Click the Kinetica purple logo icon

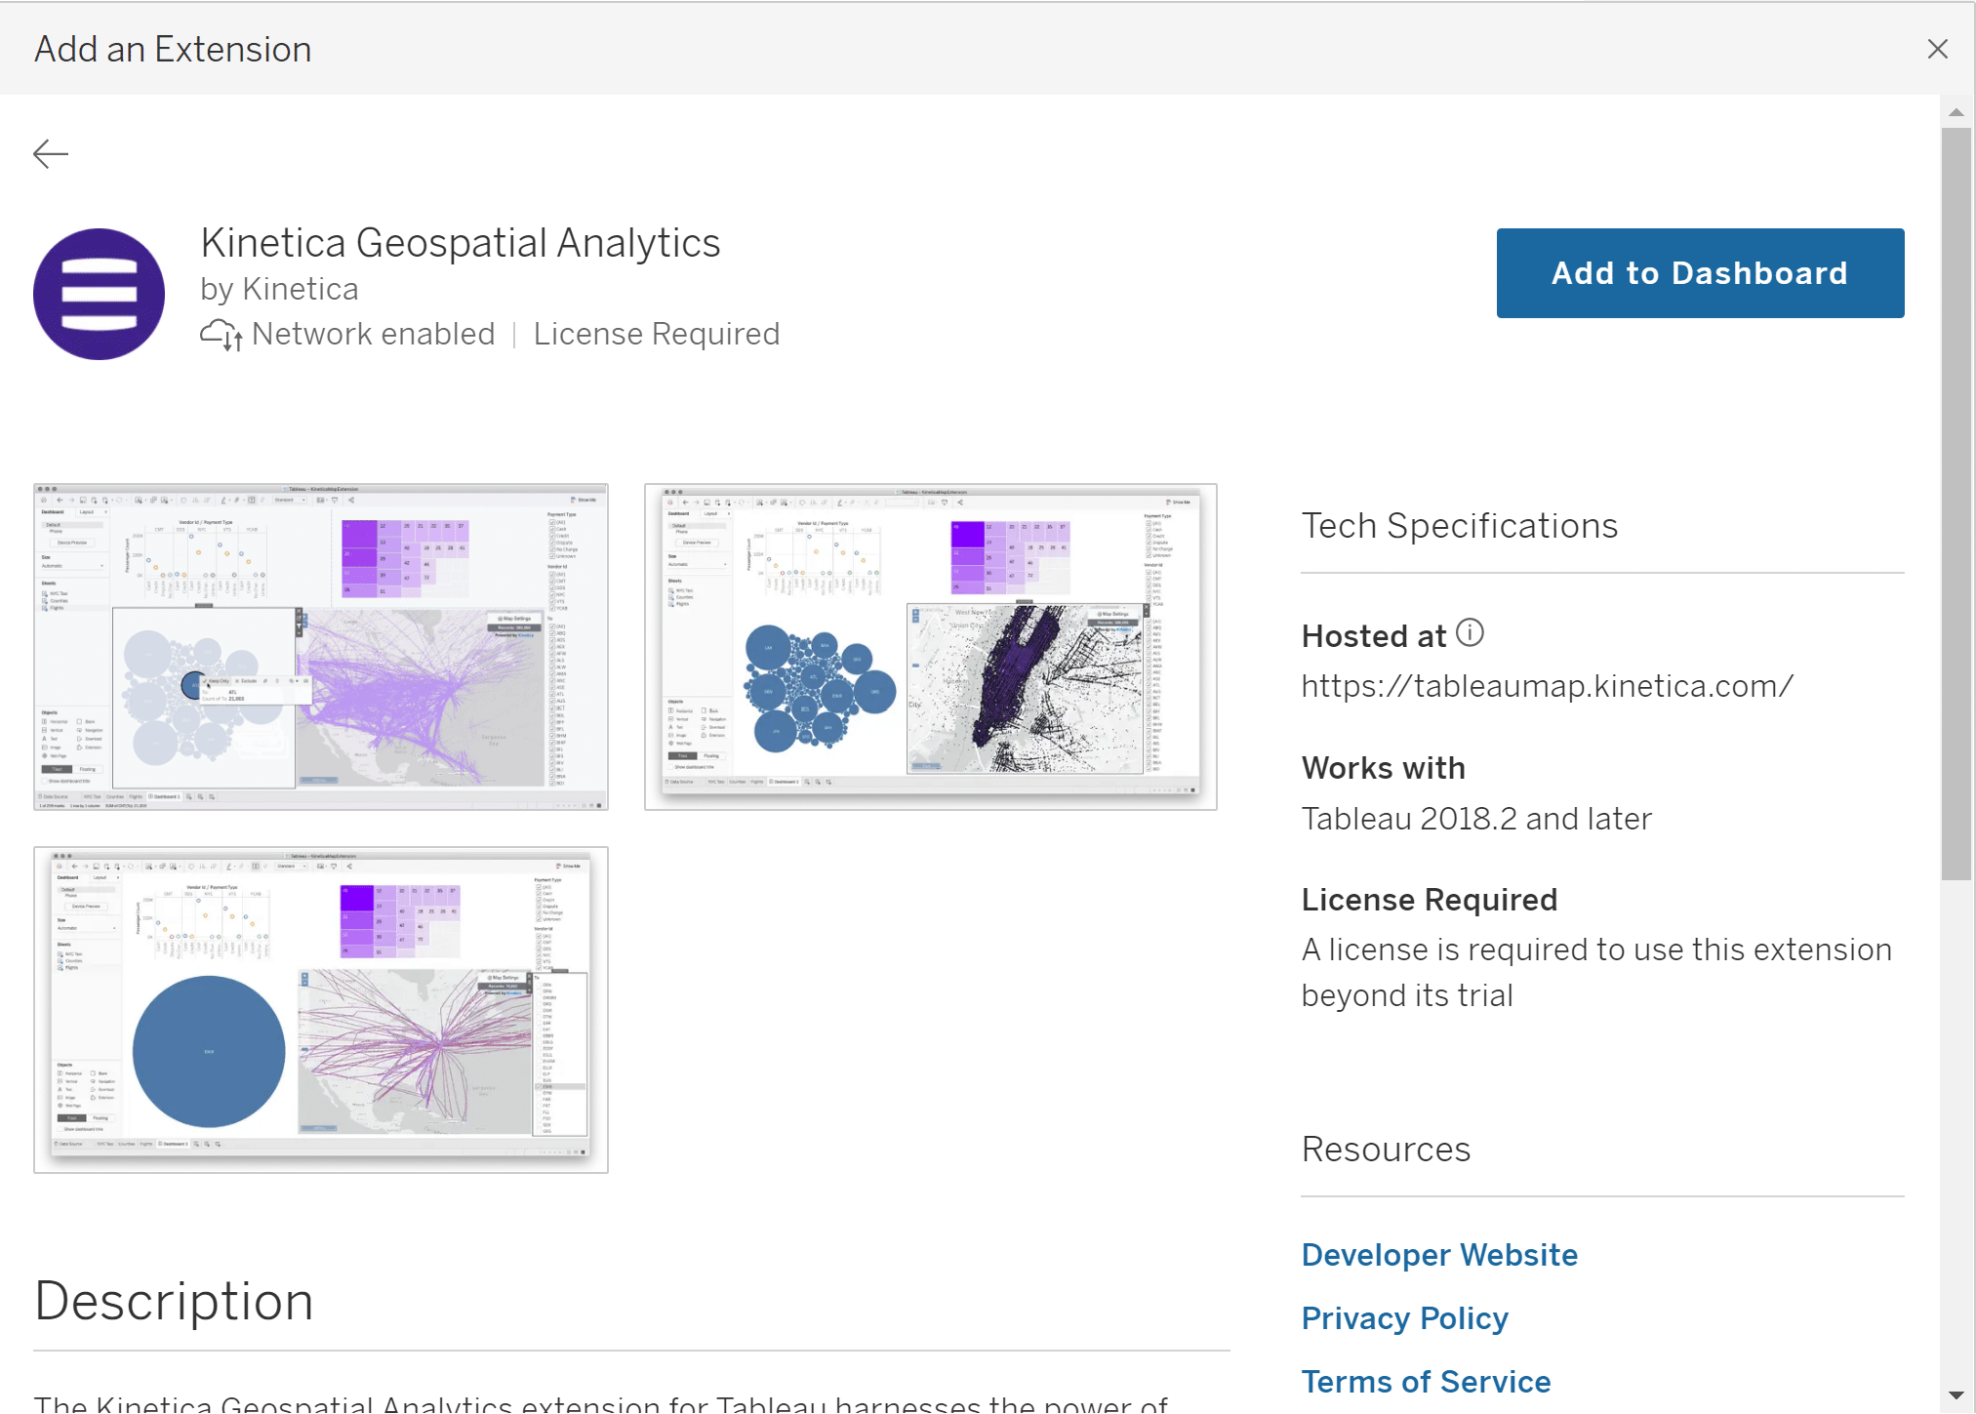[99, 294]
